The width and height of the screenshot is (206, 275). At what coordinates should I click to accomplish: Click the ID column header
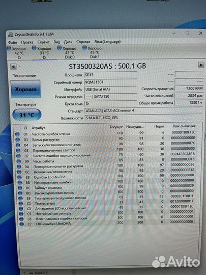click(25, 128)
